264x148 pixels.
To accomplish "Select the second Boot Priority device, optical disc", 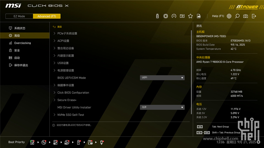I will pyautogui.click(x=44, y=142).
